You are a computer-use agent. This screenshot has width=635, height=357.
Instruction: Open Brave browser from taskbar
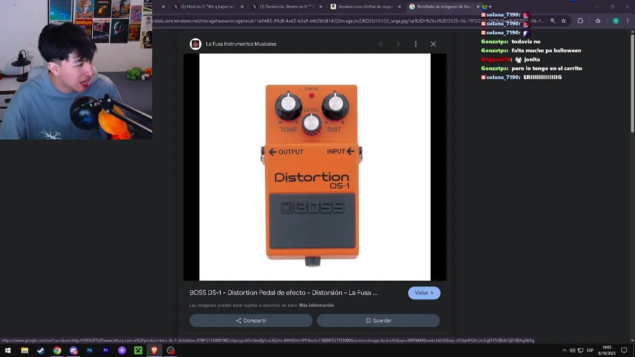154,351
